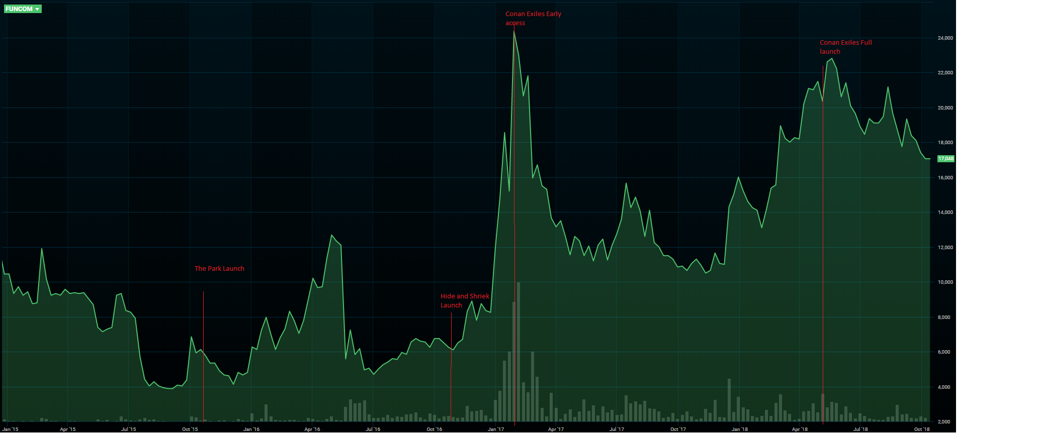1038x434 pixels.
Task: Click the Oct '15 date label
Action: point(190,429)
